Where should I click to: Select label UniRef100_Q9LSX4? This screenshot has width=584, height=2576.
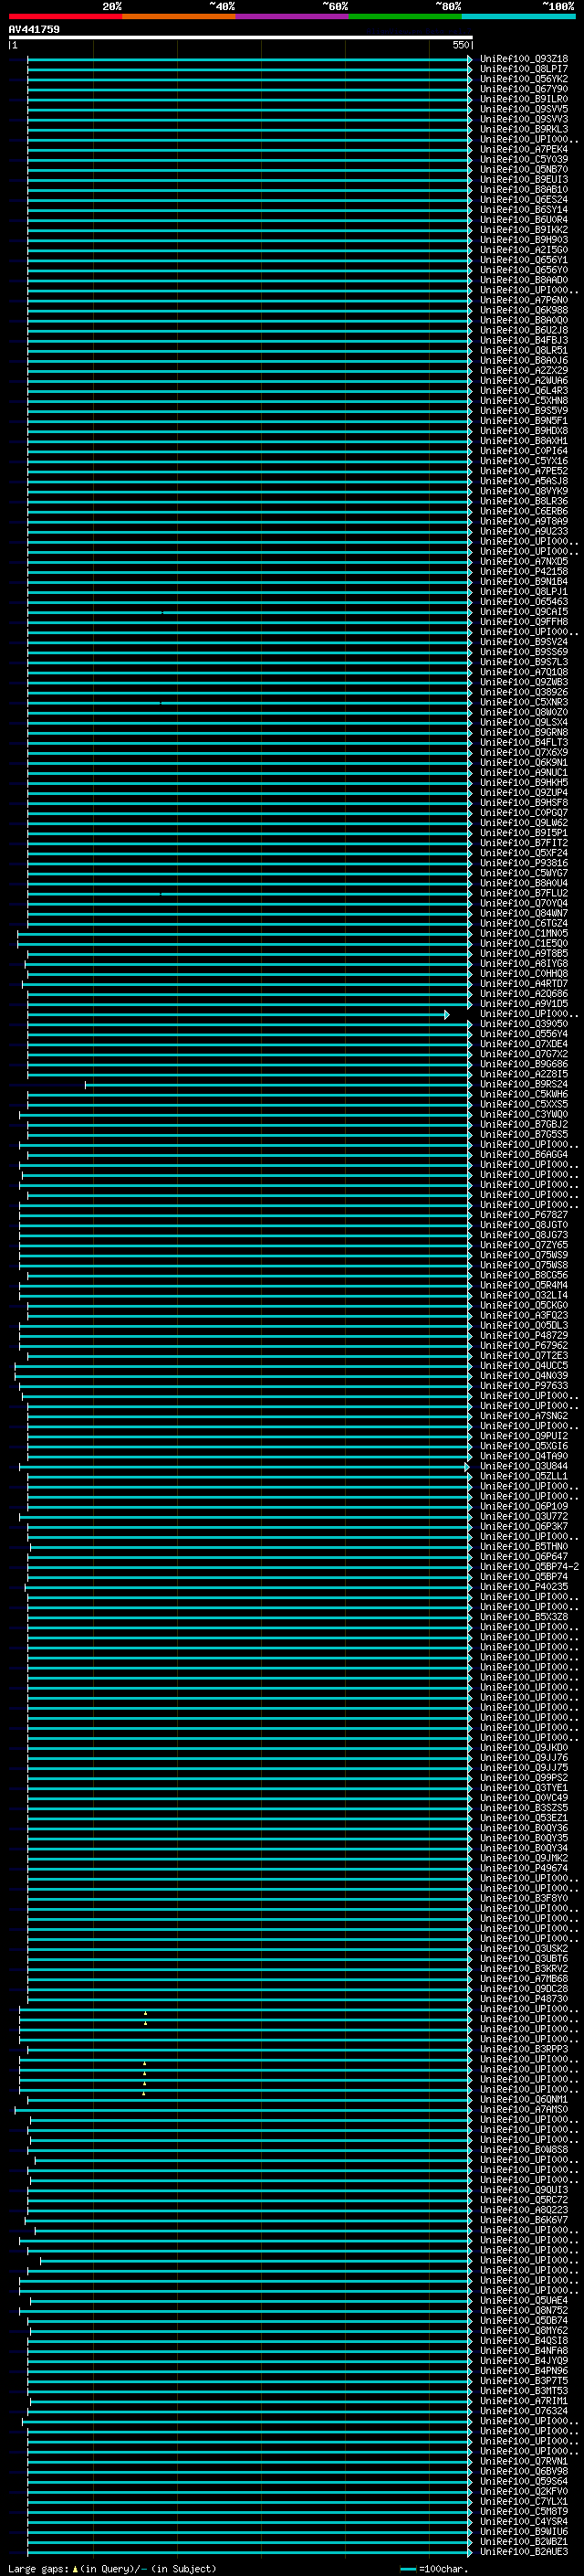(x=523, y=722)
